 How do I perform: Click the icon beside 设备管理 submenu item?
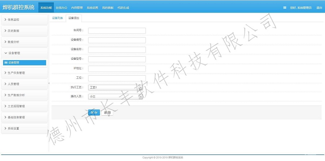[x=6, y=63]
